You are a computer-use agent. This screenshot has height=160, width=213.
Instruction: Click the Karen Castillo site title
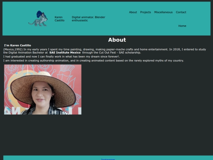click(x=60, y=19)
